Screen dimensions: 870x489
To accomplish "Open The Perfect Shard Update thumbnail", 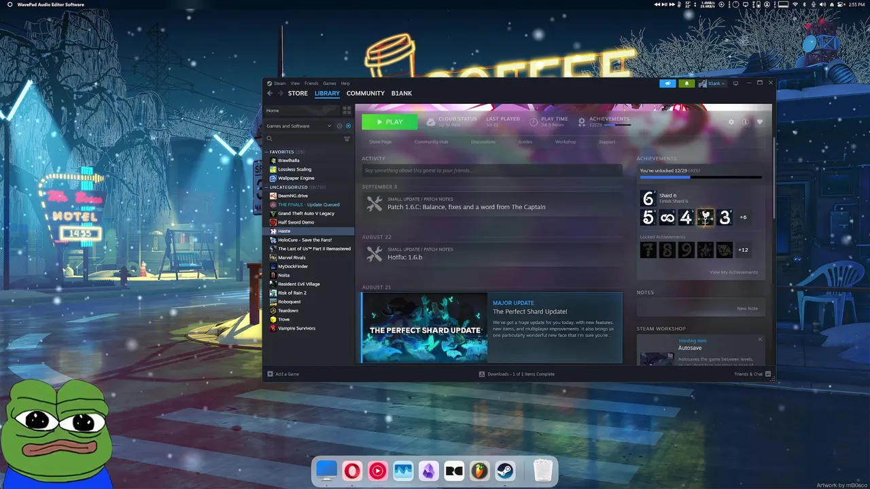I will [425, 328].
